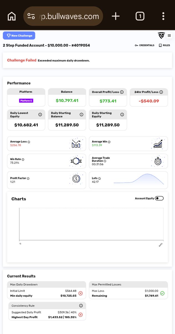Open a new browser tab with plus

coord(115,16)
